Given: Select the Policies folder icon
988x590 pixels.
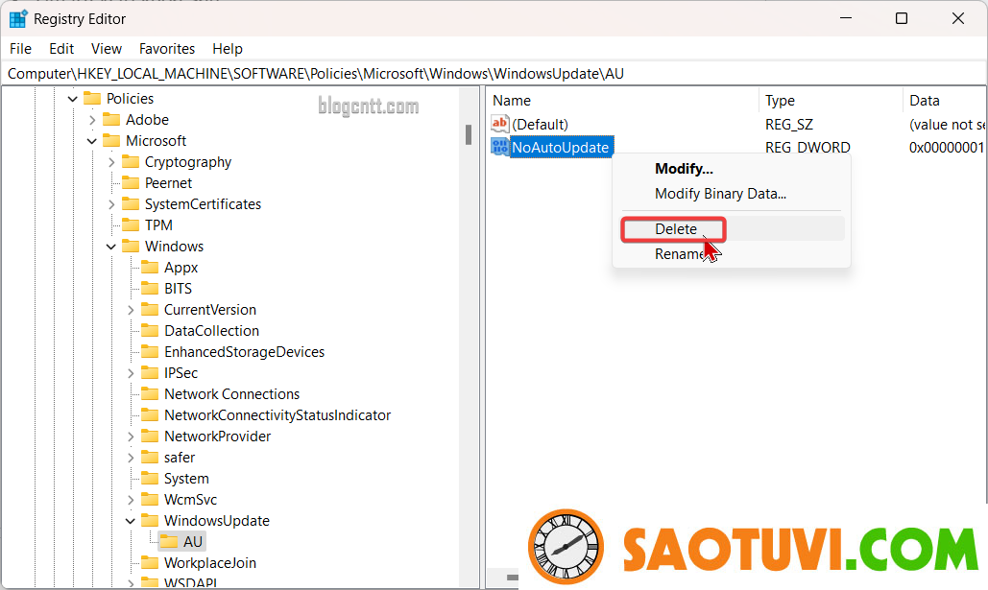Looking at the screenshot, I should 92,98.
